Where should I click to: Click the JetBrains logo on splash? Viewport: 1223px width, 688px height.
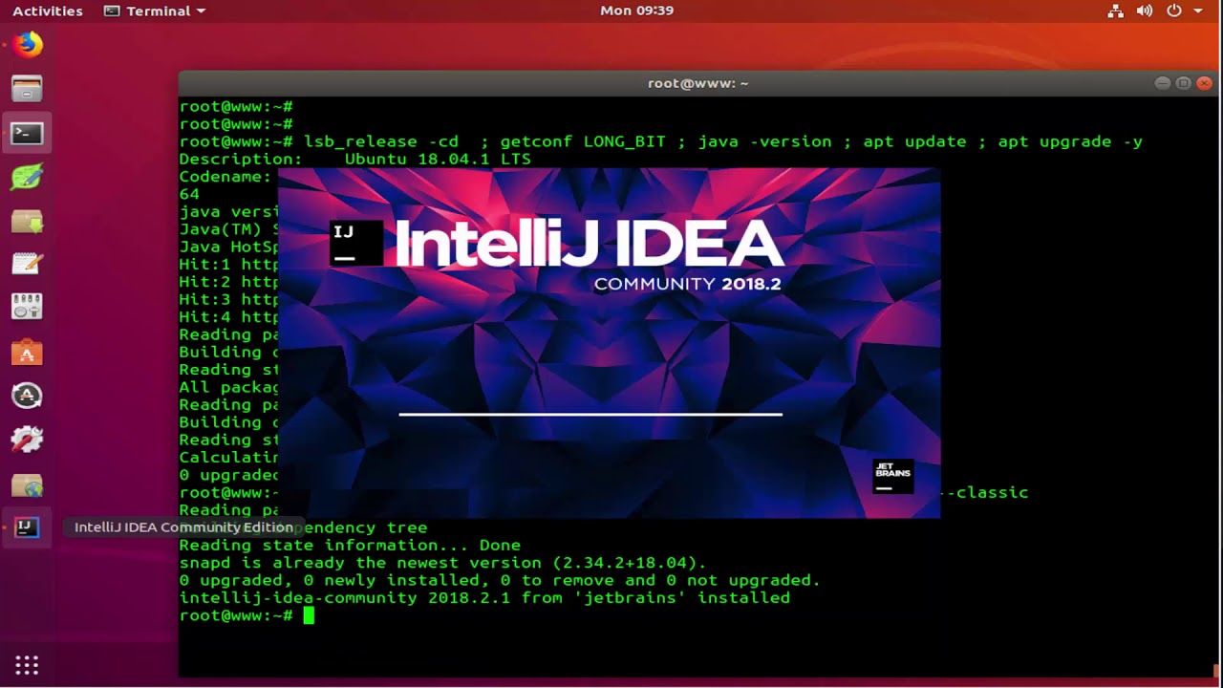point(892,476)
